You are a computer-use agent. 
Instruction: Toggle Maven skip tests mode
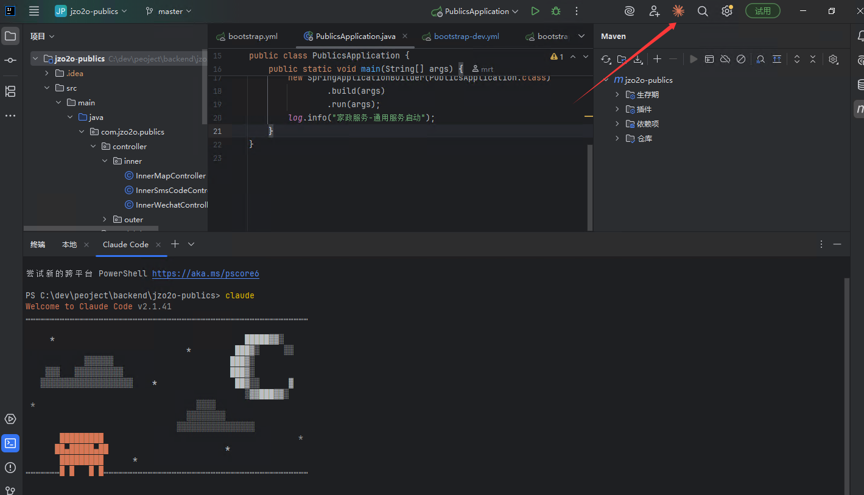pyautogui.click(x=741, y=59)
